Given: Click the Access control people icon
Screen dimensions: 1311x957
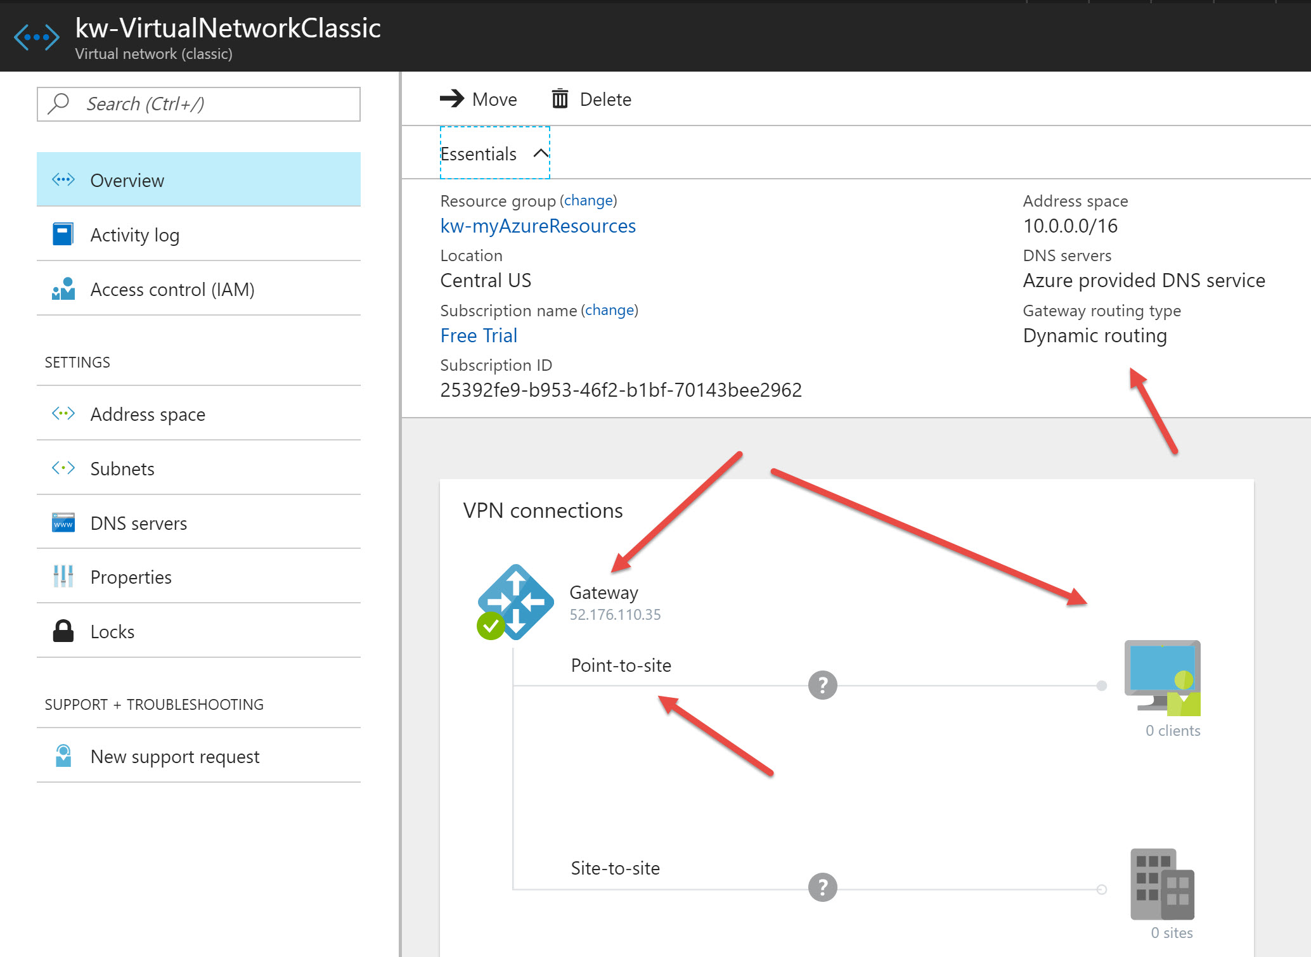Looking at the screenshot, I should [x=63, y=288].
